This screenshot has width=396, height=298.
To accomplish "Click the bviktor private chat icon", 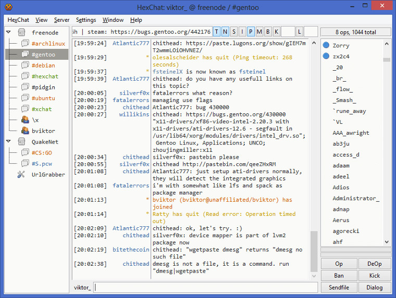I will pos(24,131).
